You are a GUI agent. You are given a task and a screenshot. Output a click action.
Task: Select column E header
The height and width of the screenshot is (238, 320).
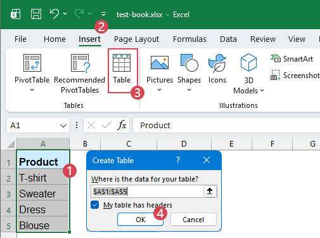pos(231,144)
